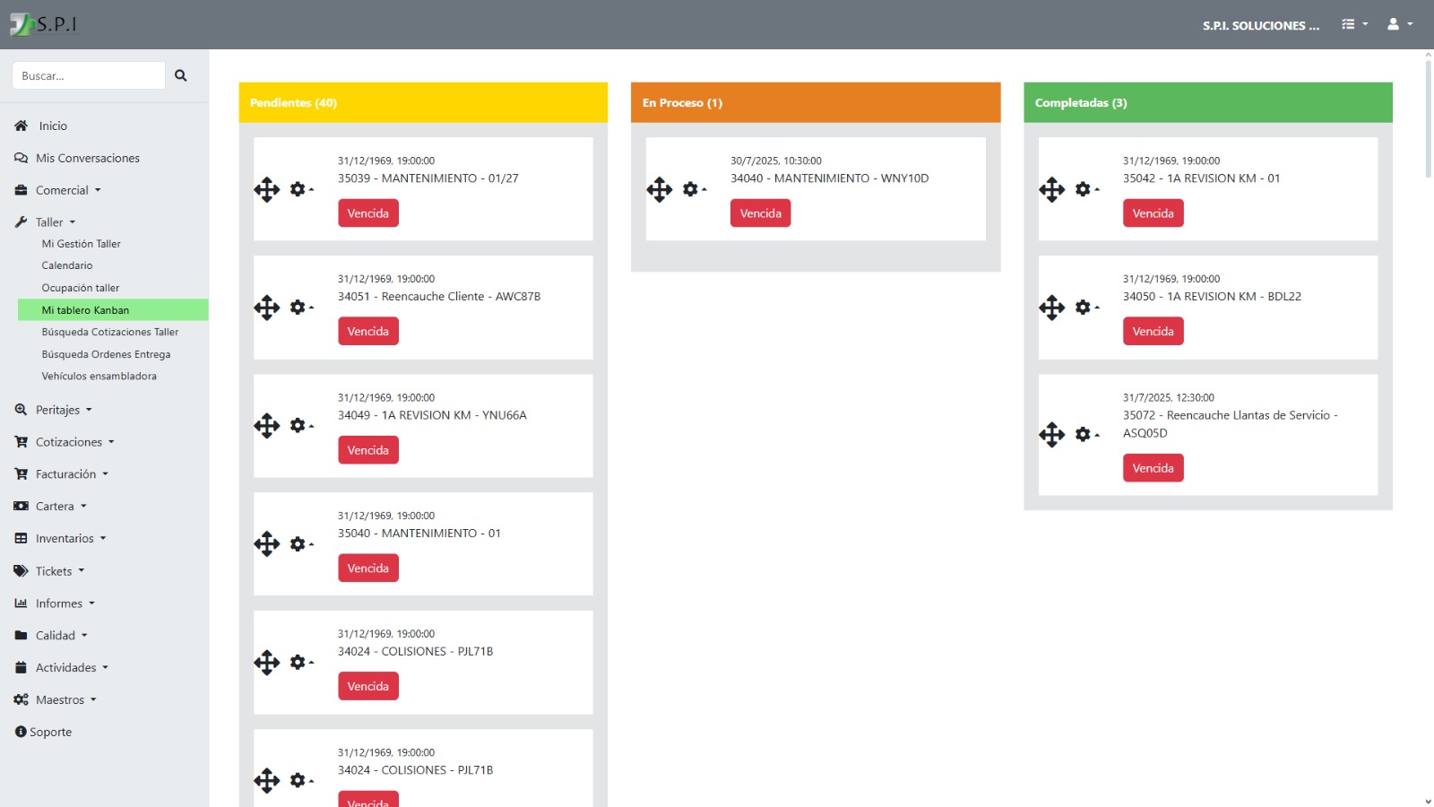Open gear menu on card 34040 WNY10D
1434x807 pixels.
694,189
